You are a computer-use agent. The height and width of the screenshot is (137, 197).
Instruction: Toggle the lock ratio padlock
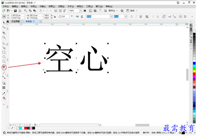pos(55,16)
